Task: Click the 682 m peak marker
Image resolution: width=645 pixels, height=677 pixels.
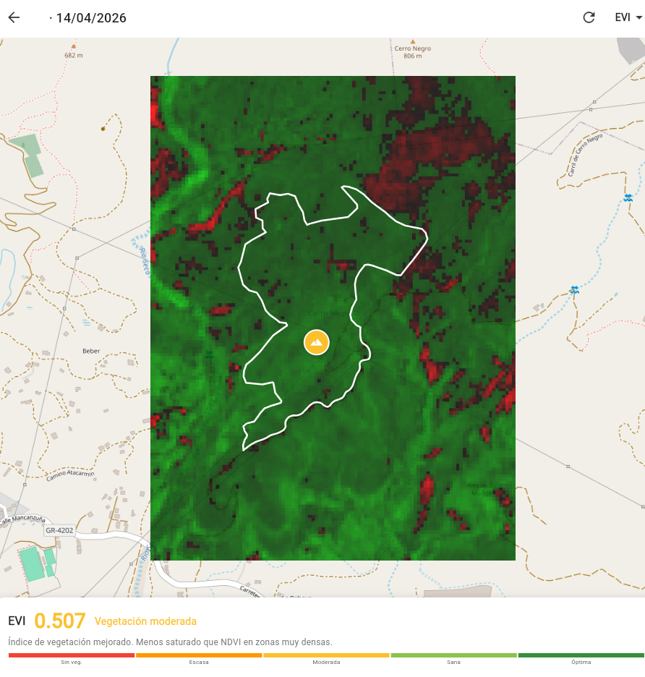Action: coord(73,46)
